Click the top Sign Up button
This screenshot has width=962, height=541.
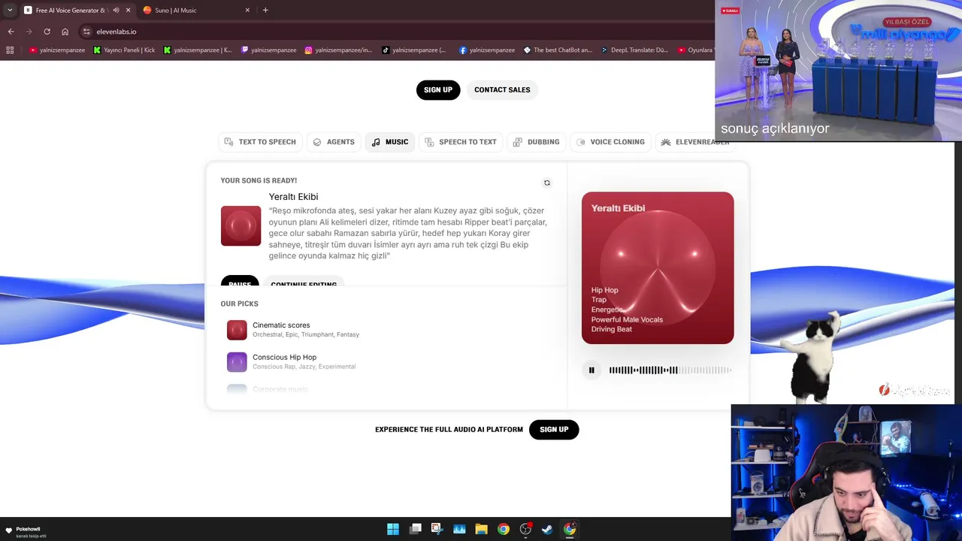(x=438, y=90)
